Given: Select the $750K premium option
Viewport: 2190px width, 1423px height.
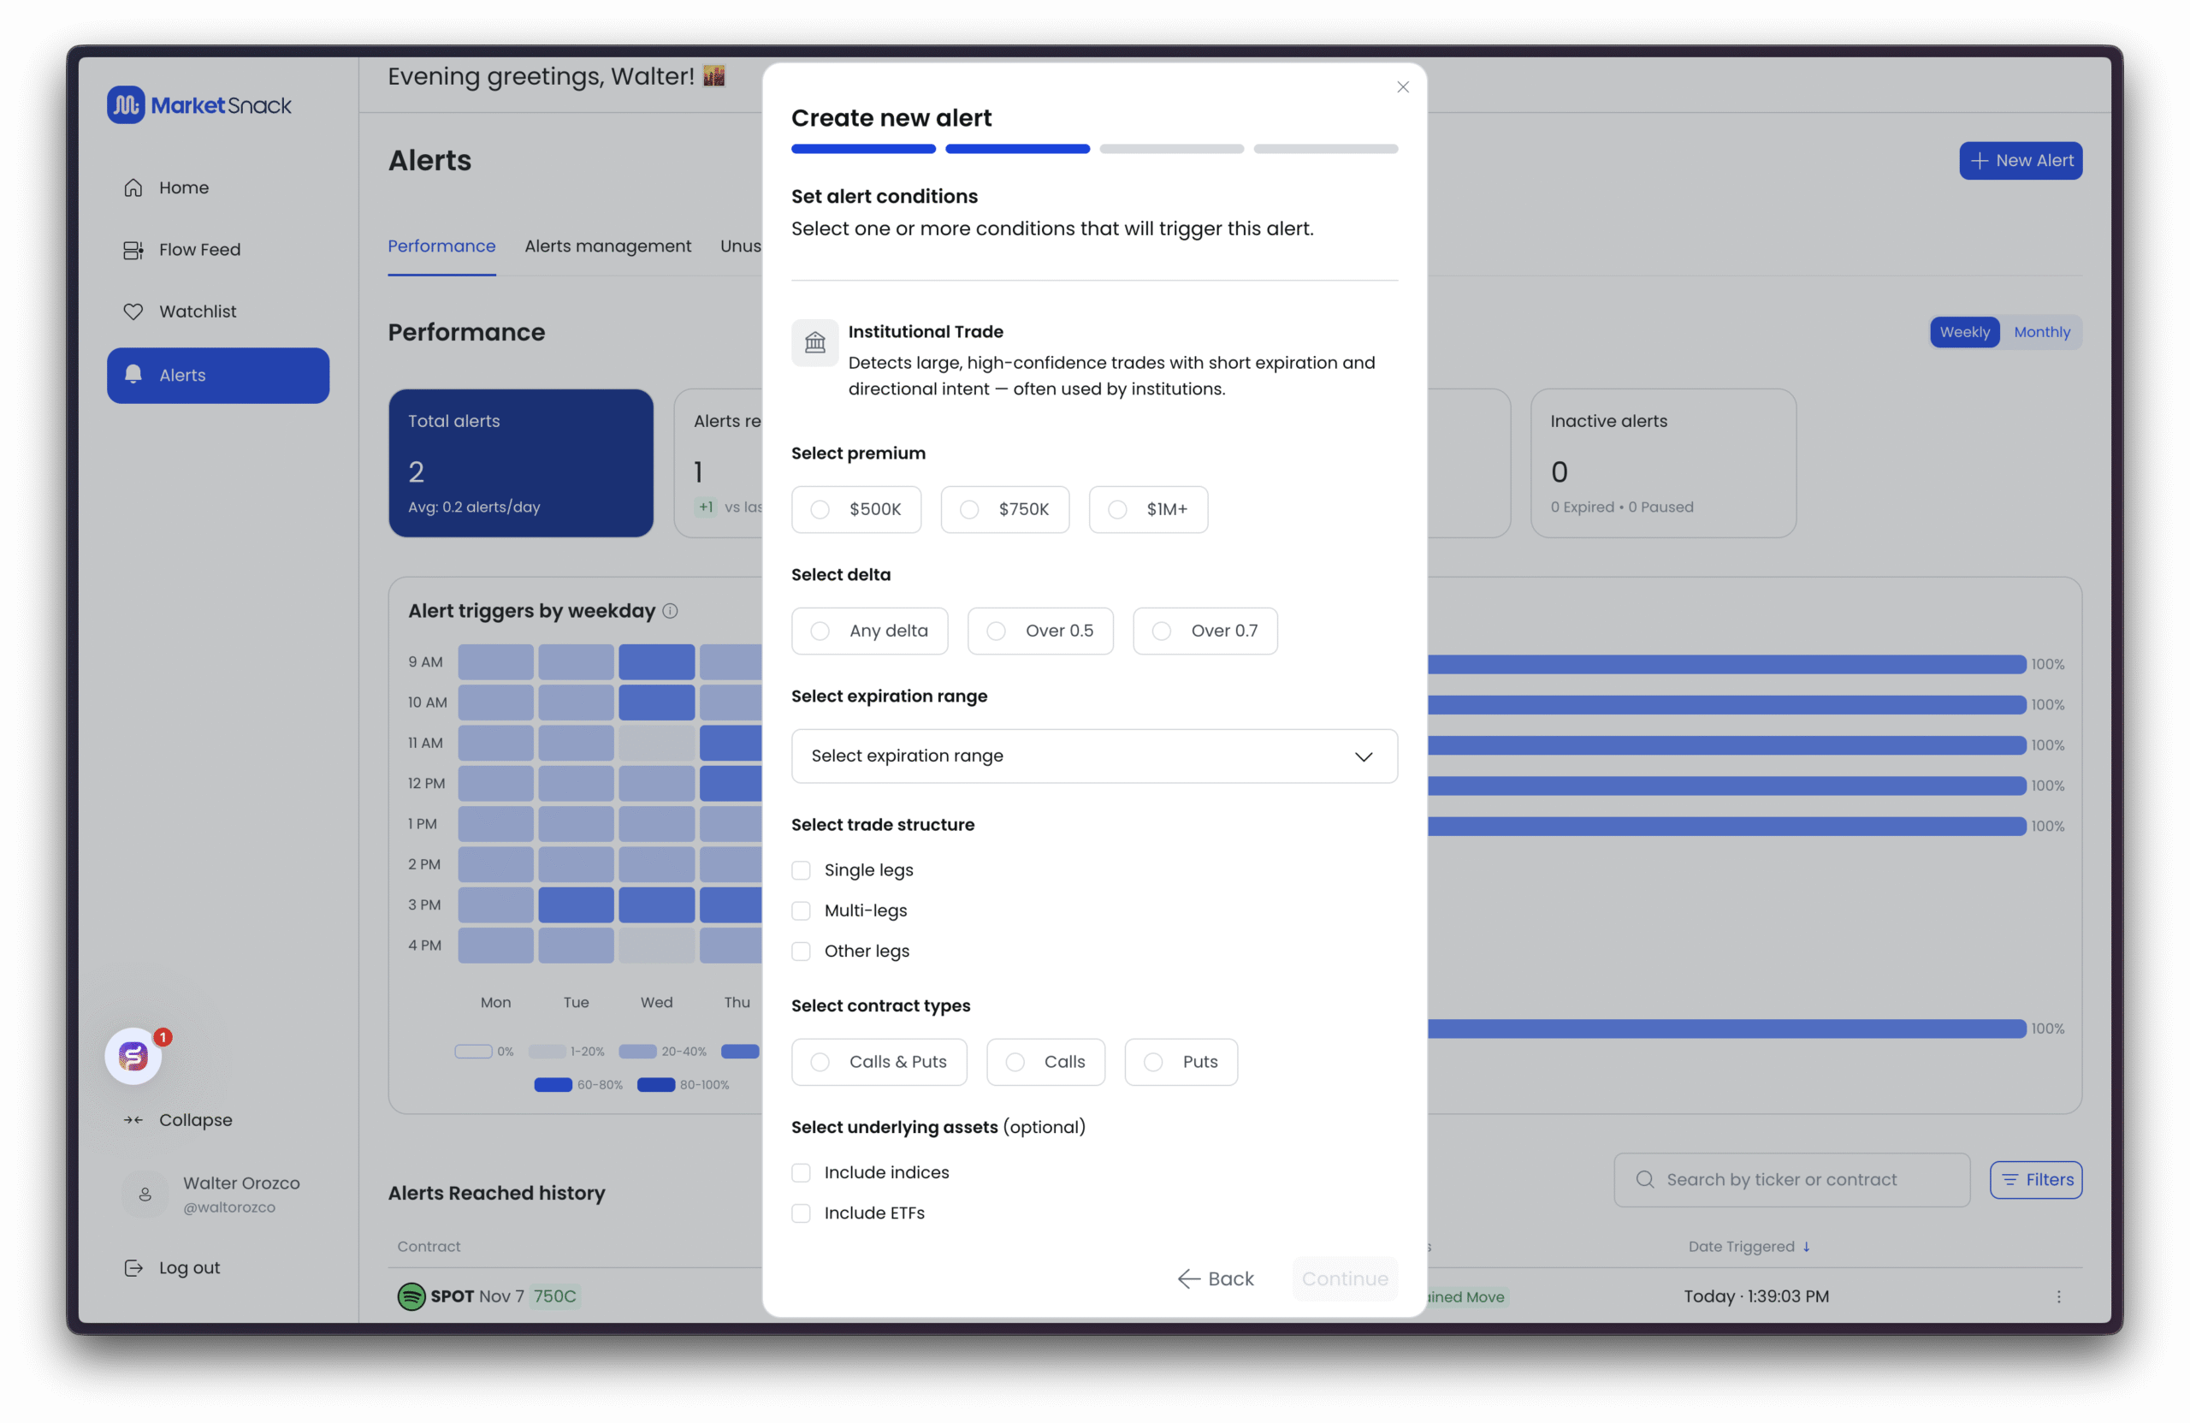Looking at the screenshot, I should (1004, 510).
